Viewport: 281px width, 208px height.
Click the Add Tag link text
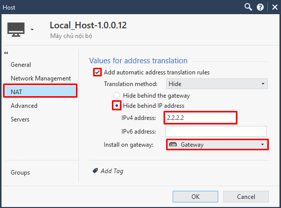(112, 171)
